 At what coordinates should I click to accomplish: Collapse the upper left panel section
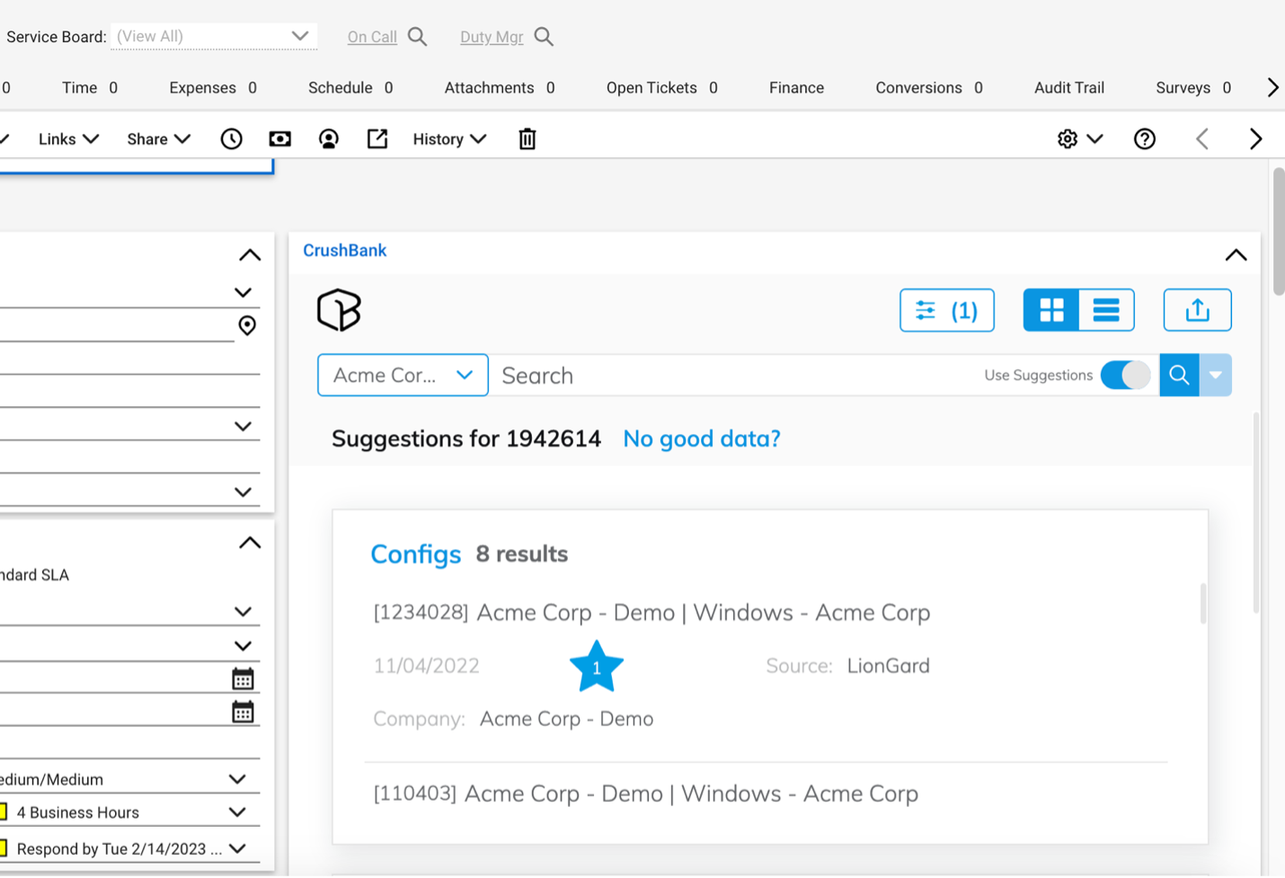[250, 255]
